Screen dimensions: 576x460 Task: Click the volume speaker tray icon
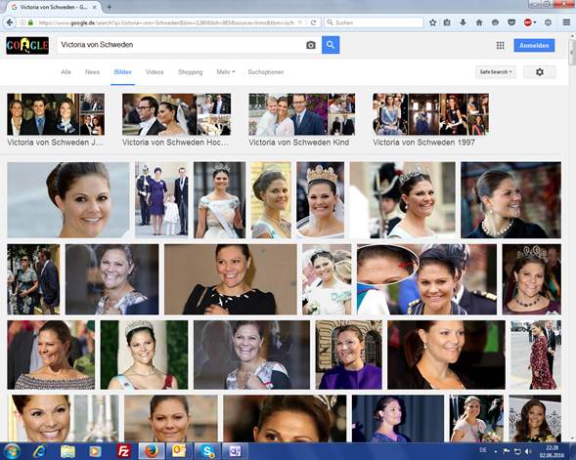pos(528,451)
